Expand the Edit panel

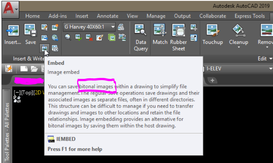[265, 59]
